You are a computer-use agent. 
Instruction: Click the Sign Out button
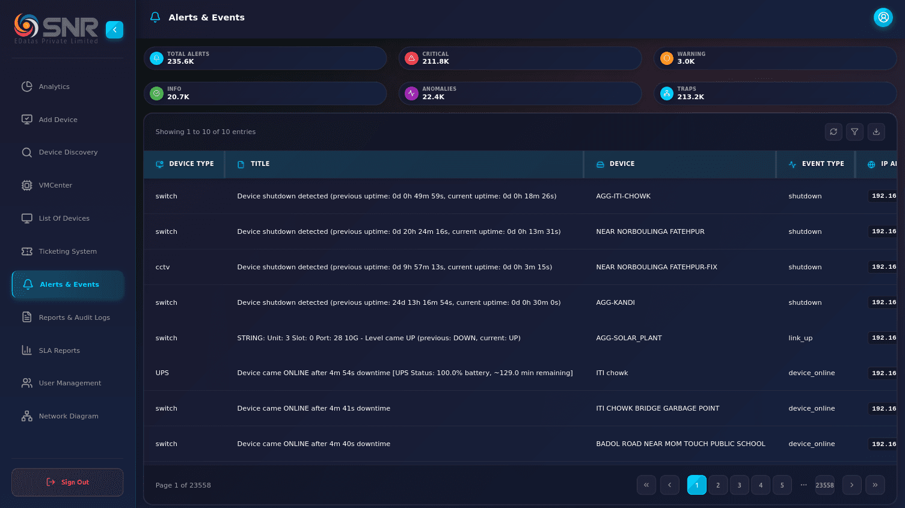coord(67,482)
